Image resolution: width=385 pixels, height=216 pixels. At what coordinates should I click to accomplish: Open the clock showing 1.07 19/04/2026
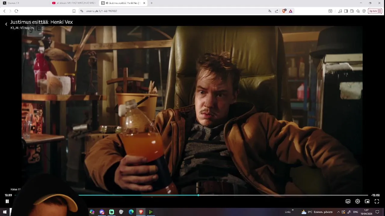[366, 212]
